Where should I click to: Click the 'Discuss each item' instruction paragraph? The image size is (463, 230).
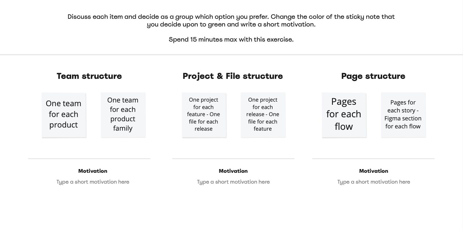coord(231,20)
